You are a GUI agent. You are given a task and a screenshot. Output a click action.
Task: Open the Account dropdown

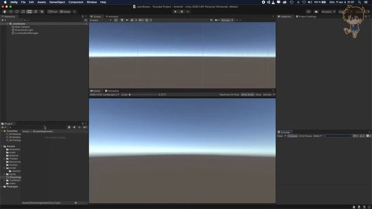point(328,12)
